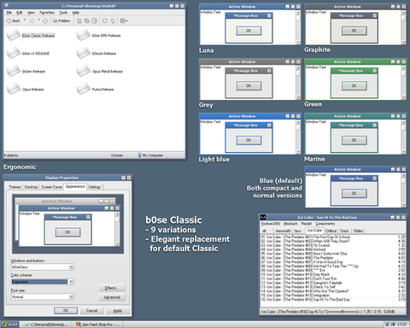
Task: Open the b0se Classic Release folder
Action: (x=31, y=35)
